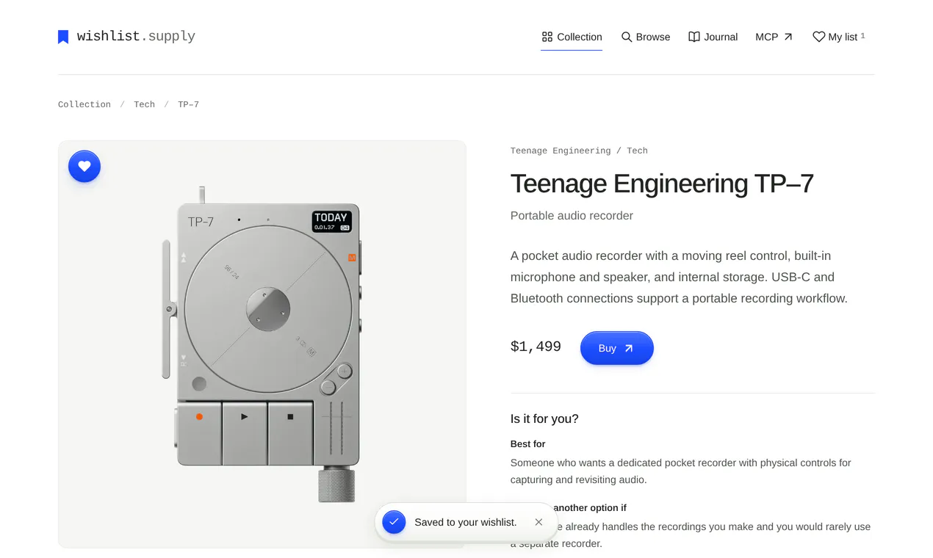Open the Browse search page
The image size is (933, 558).
tap(646, 37)
